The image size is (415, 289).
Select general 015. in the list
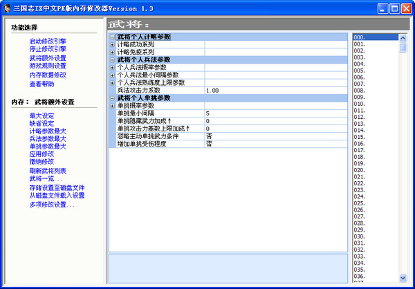(x=376, y=137)
